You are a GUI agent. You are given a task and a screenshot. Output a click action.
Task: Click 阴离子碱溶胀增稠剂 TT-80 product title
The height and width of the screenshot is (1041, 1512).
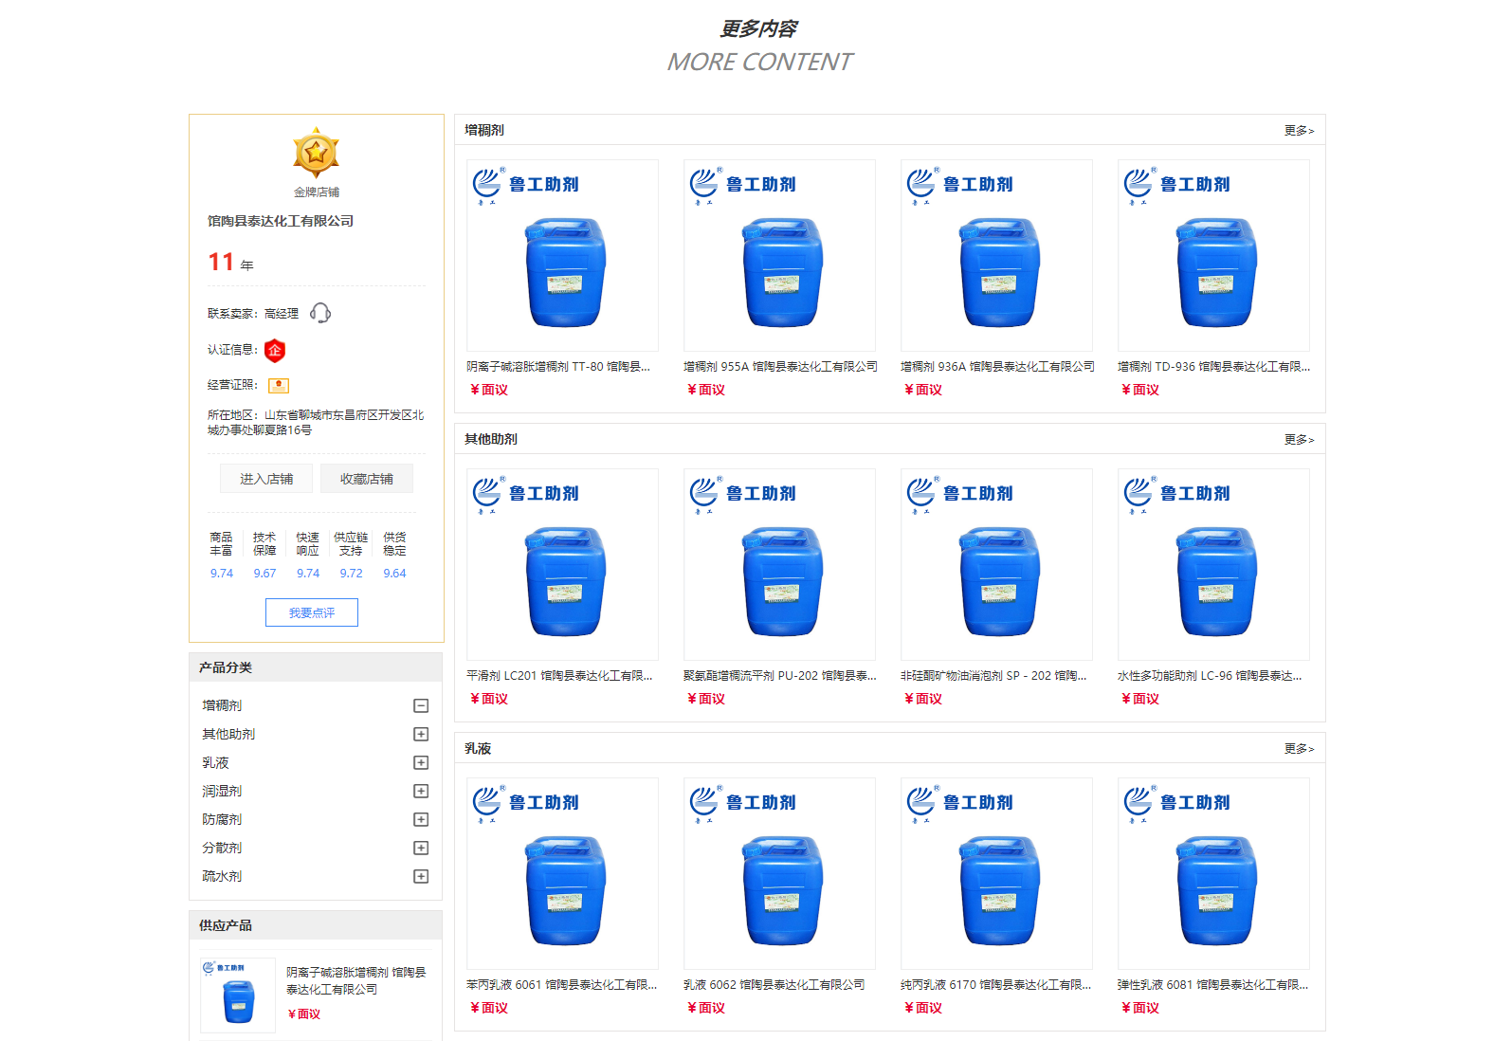coord(558,366)
